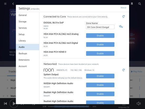Select the Storage settings section

click(x=28, y=21)
